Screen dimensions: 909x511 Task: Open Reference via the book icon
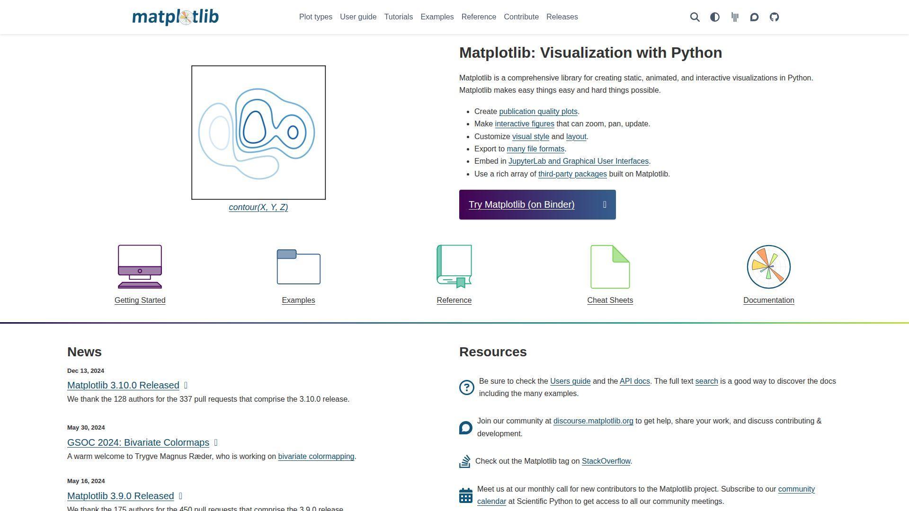(x=454, y=266)
